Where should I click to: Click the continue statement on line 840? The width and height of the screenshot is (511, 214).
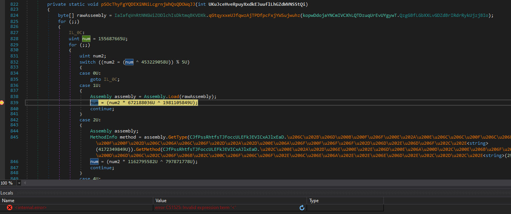[x=102, y=109]
